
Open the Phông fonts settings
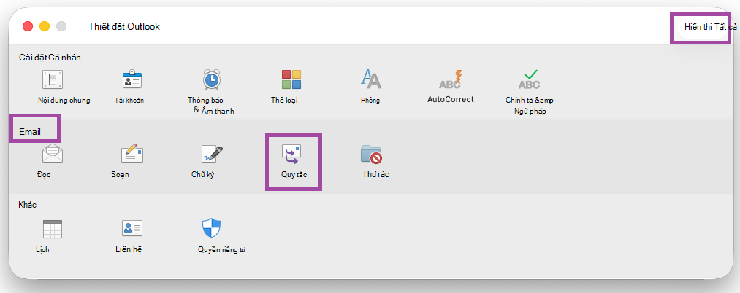pyautogui.click(x=371, y=80)
